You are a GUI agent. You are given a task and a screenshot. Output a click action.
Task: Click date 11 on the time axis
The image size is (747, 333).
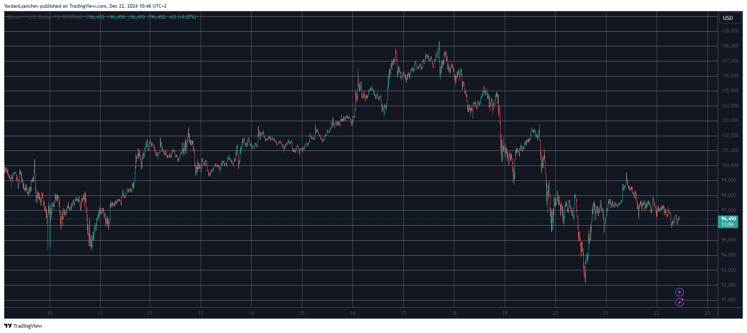(100, 313)
